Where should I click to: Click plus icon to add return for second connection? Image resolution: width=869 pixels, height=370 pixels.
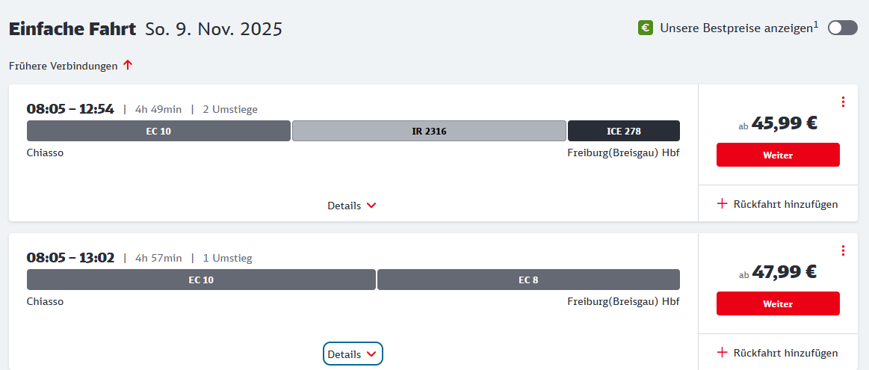(722, 352)
